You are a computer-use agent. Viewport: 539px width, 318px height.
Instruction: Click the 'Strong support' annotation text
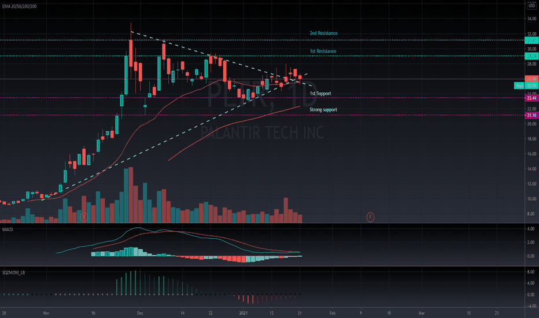click(323, 110)
